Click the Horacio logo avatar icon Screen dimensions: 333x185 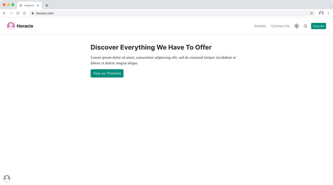11,26
